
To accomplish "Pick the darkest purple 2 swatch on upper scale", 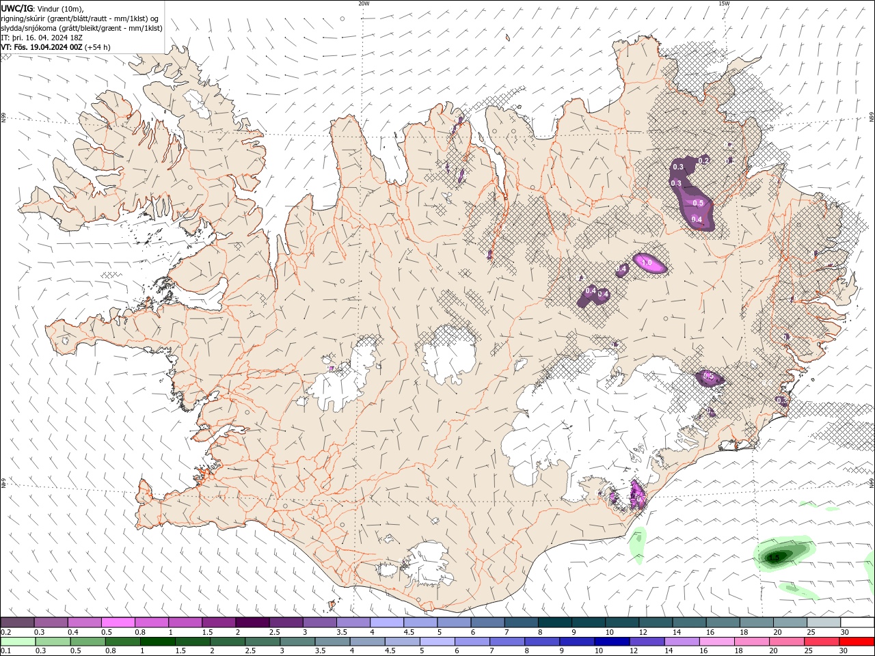I will coord(252,623).
